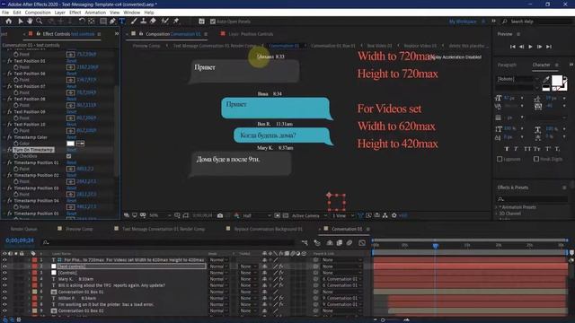Reset the Timestamp Color effect
The image size is (575, 323).
click(x=71, y=137)
